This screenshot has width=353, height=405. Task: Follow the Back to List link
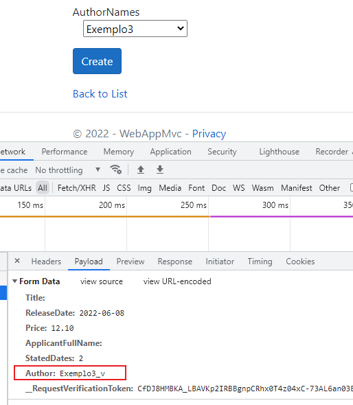click(x=100, y=94)
